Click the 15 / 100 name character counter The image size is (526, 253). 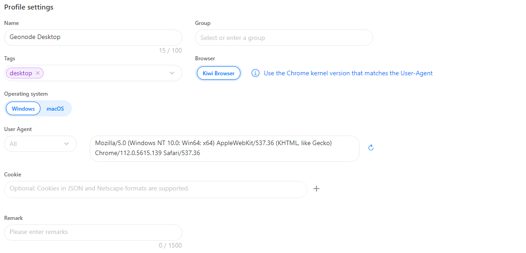point(170,50)
